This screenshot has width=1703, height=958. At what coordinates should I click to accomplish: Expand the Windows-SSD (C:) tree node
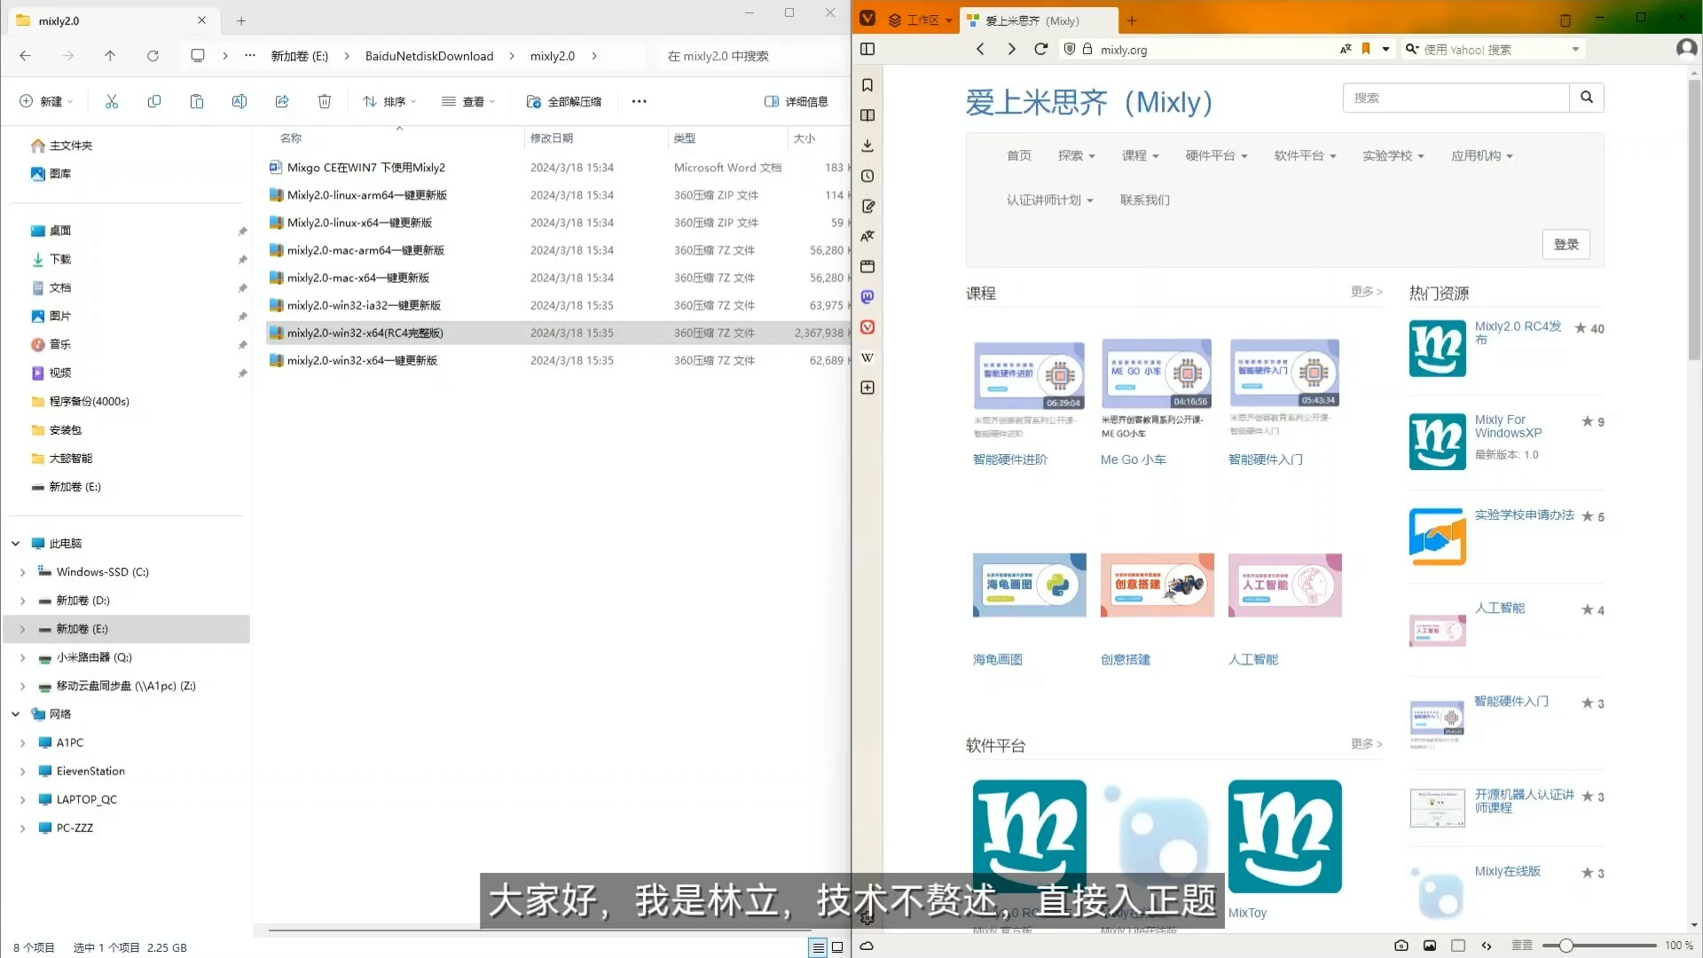tap(23, 572)
